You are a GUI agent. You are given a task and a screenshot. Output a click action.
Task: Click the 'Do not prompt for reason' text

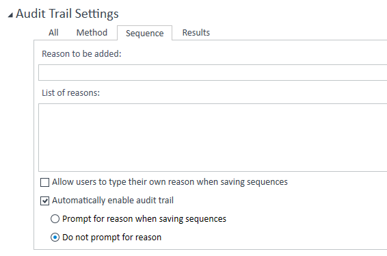(112, 238)
